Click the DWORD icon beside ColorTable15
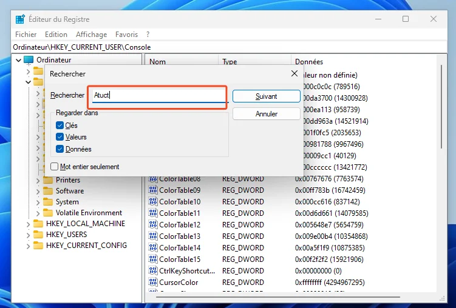The image size is (456, 308). 153,259
